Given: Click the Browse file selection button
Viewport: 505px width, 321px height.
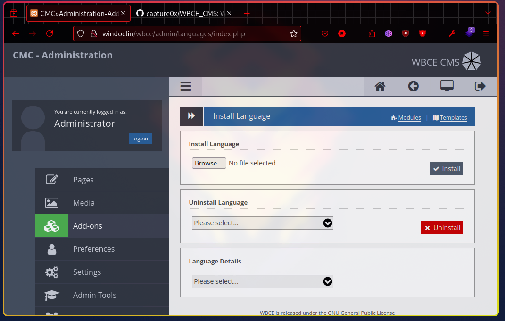Looking at the screenshot, I should coord(208,163).
